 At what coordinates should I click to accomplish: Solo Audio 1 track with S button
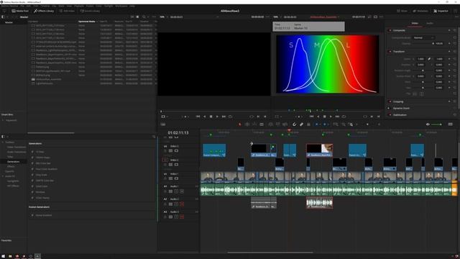click(176, 191)
